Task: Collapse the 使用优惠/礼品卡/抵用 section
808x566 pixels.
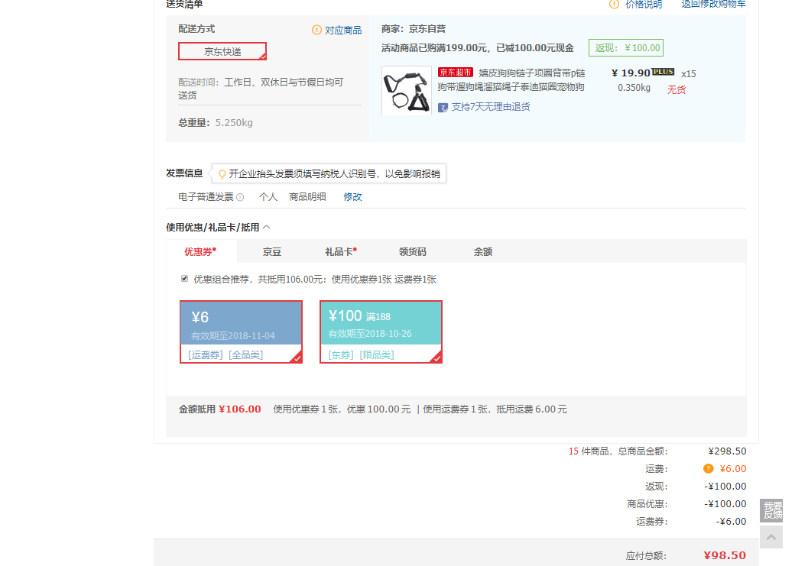Action: tap(267, 227)
